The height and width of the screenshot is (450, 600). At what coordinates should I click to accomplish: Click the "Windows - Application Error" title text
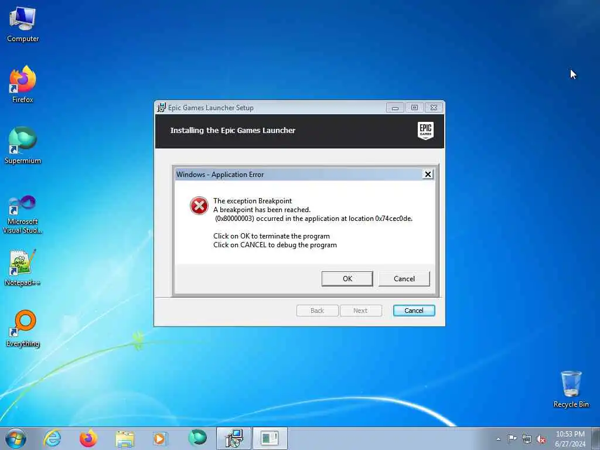coord(220,175)
